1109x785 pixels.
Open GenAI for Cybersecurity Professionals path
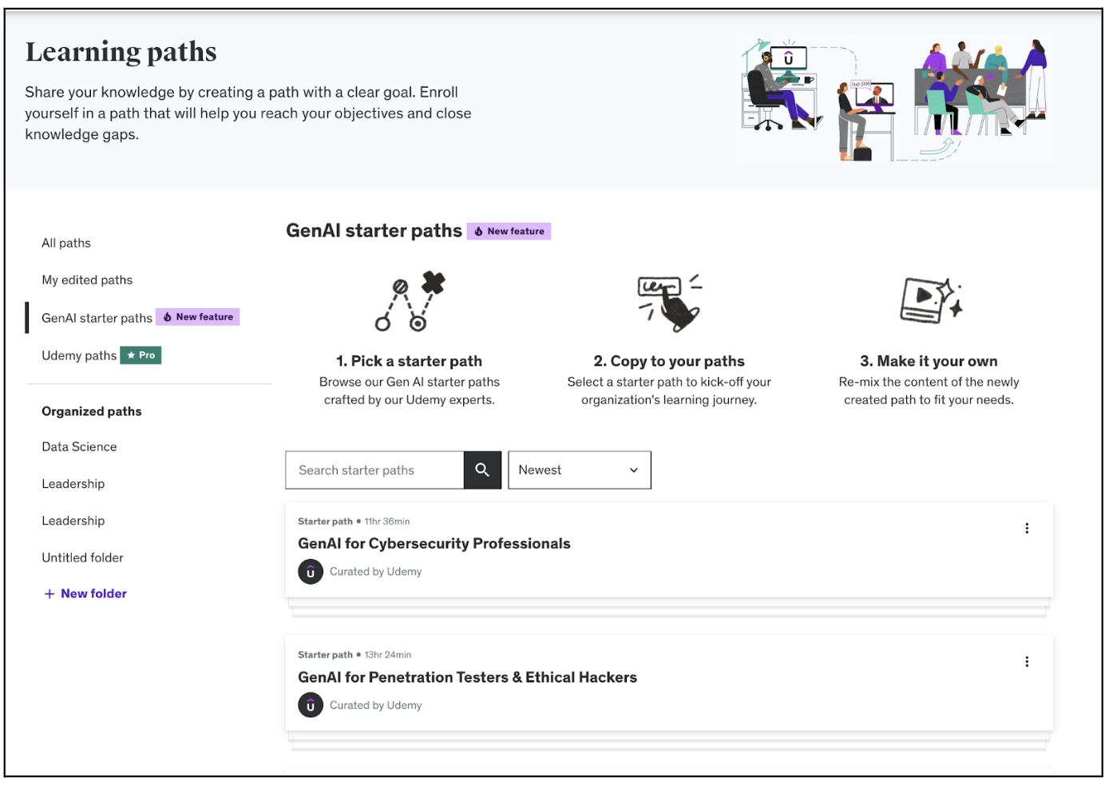[x=434, y=544]
